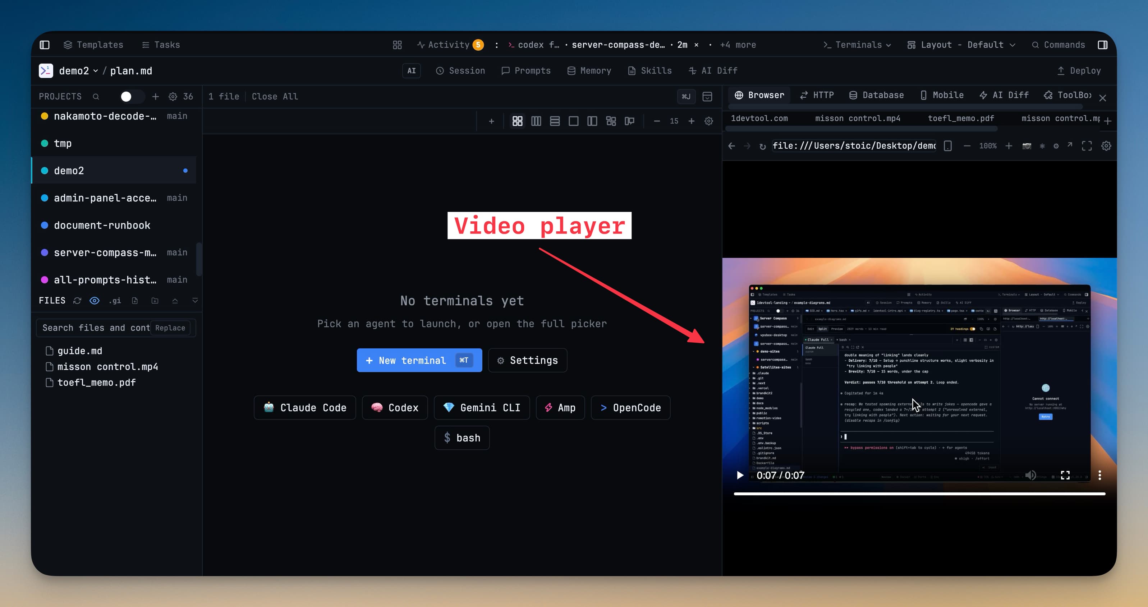Screen dimensions: 1148x607
Task: Open the video player more options menu
Action: (1099, 475)
